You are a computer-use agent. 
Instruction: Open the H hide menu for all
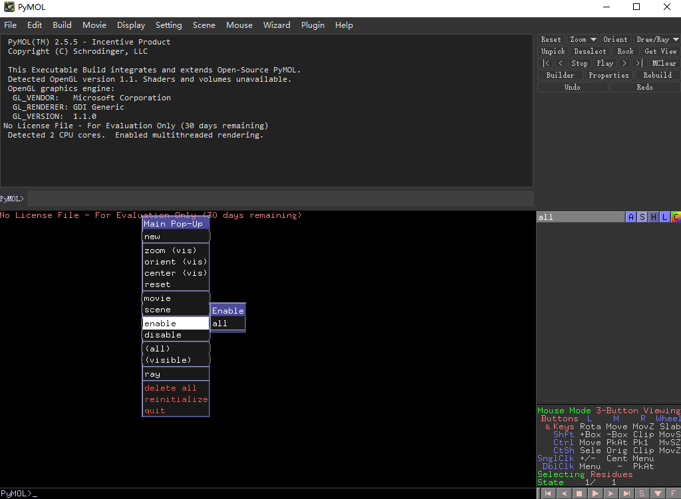pyautogui.click(x=653, y=217)
